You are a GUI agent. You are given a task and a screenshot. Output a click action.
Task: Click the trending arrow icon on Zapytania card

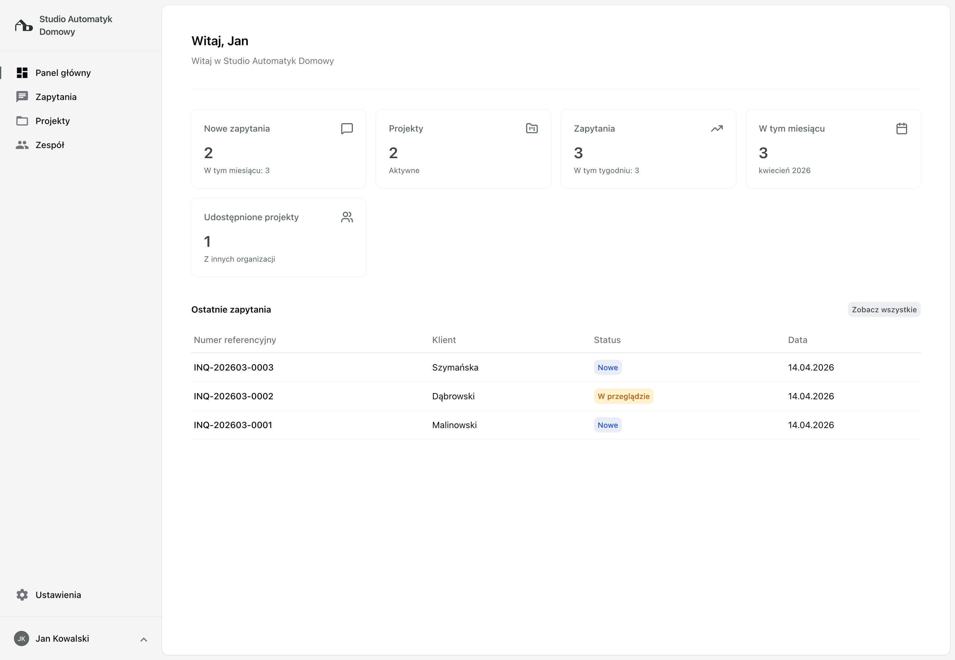coord(717,128)
